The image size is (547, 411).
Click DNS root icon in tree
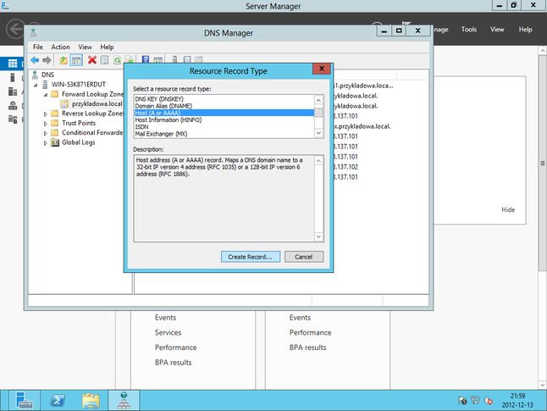click(35, 75)
